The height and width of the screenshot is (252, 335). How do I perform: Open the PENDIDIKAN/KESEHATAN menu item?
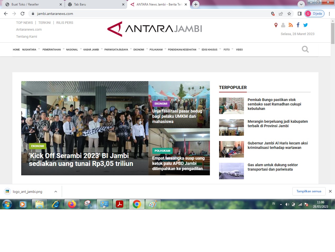182,49
